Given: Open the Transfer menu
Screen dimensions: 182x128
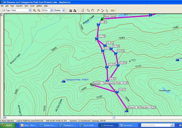Looking at the screenshot, I should coord(19,6).
